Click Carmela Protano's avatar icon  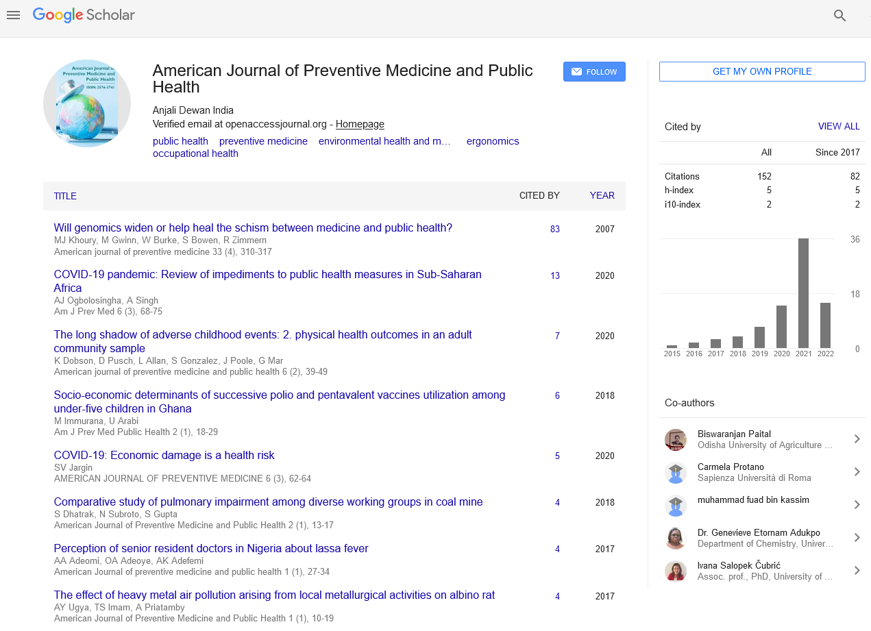click(x=676, y=473)
